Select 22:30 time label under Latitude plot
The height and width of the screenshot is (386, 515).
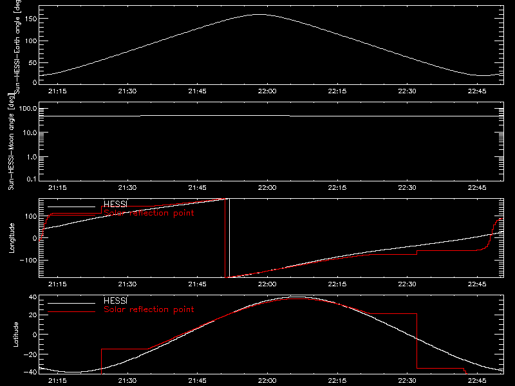[407, 381]
